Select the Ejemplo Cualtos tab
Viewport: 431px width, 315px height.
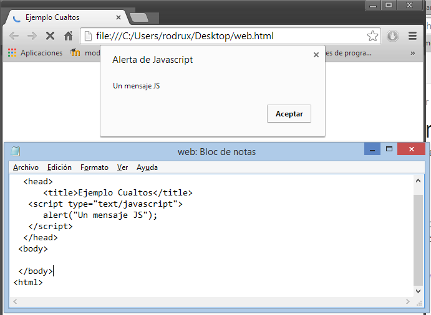click(x=66, y=17)
